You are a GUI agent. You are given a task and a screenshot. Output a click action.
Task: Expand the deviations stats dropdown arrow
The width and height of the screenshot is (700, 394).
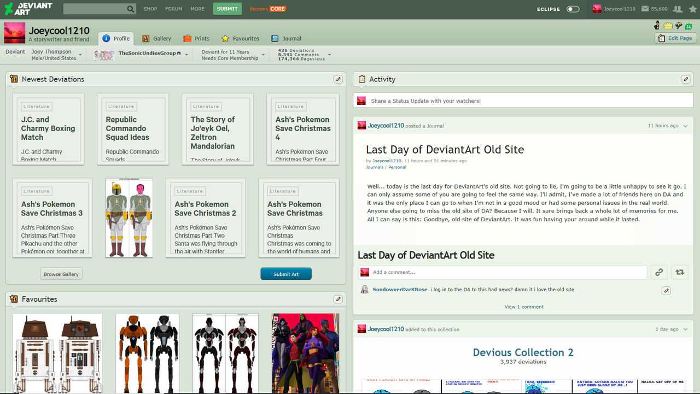point(329,55)
